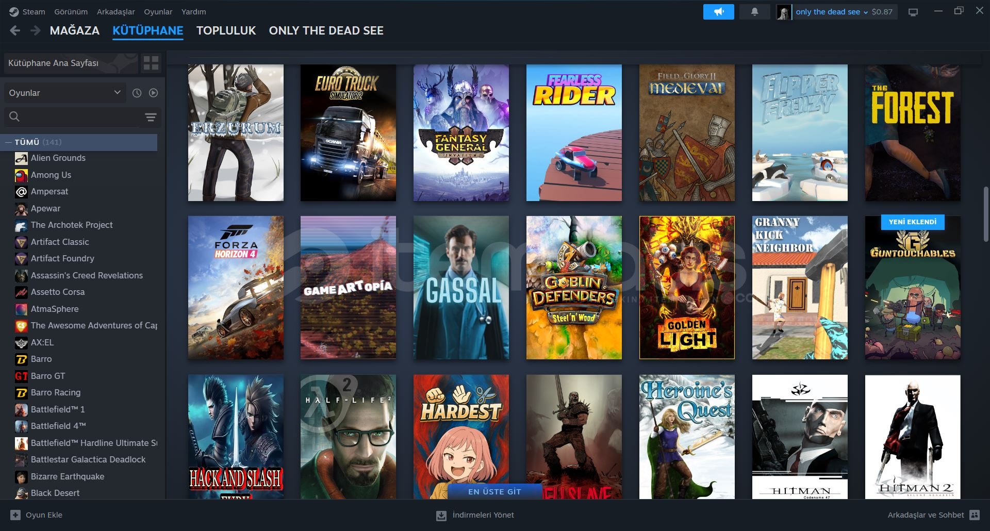
Task: Go forward with the right arrow
Action: pyautogui.click(x=35, y=31)
